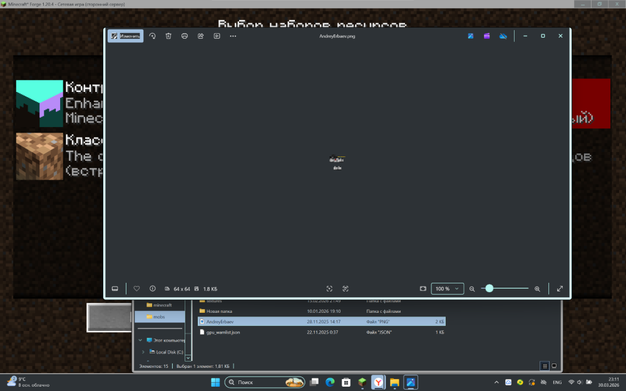Show hidden tray icons chevron

tap(496, 382)
